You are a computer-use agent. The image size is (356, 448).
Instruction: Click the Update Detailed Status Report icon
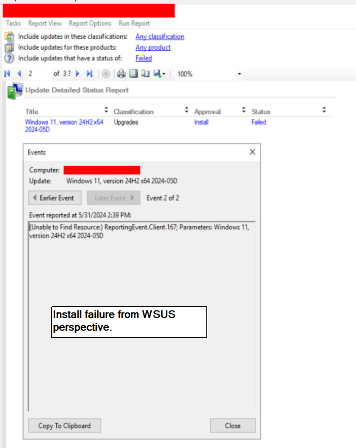click(x=15, y=91)
